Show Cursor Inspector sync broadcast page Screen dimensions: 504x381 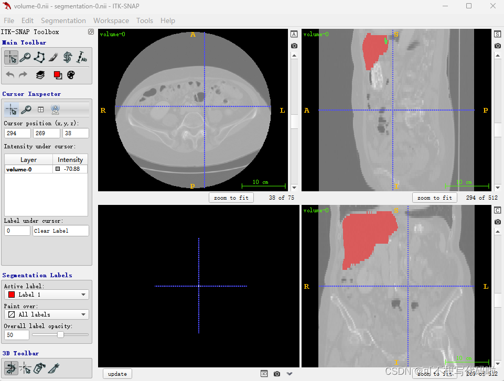55,110
